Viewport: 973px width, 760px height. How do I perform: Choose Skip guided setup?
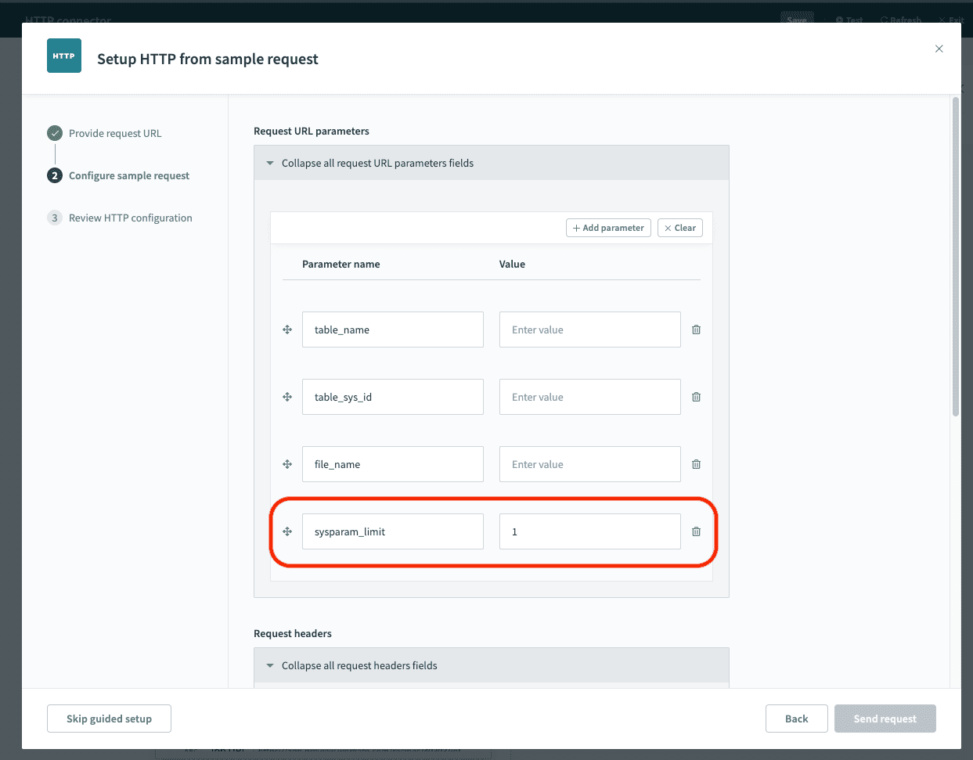pos(109,718)
